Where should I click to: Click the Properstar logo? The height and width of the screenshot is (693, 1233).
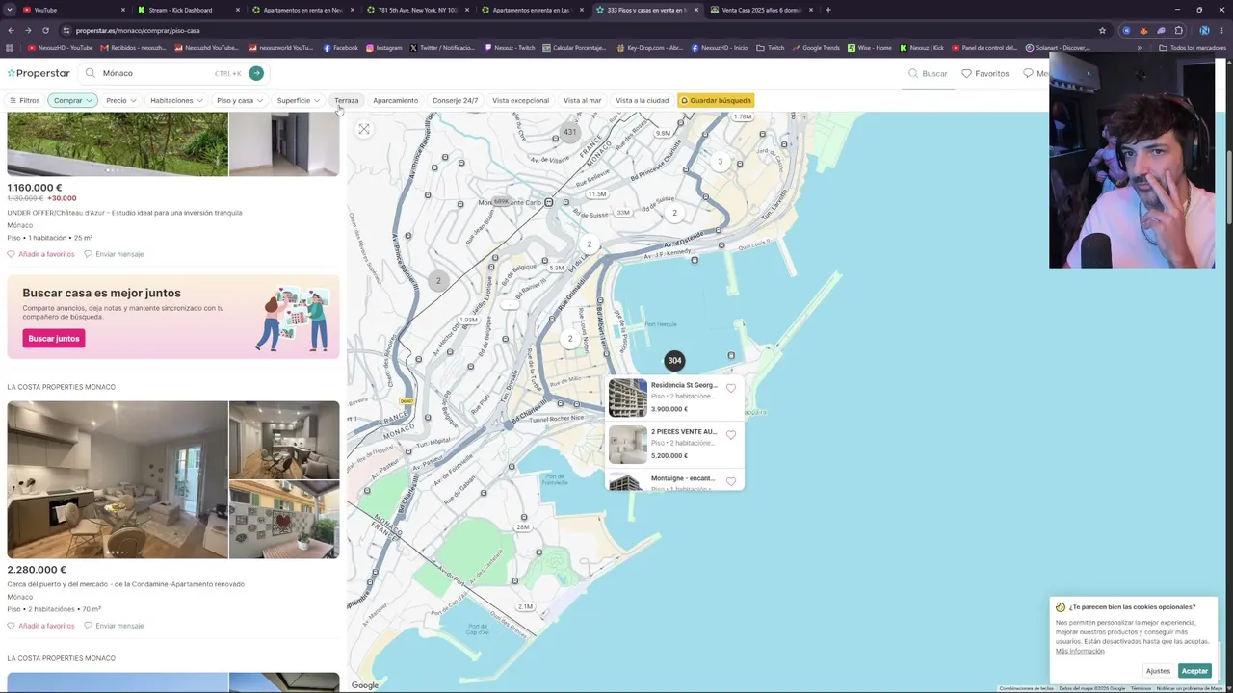coord(39,73)
